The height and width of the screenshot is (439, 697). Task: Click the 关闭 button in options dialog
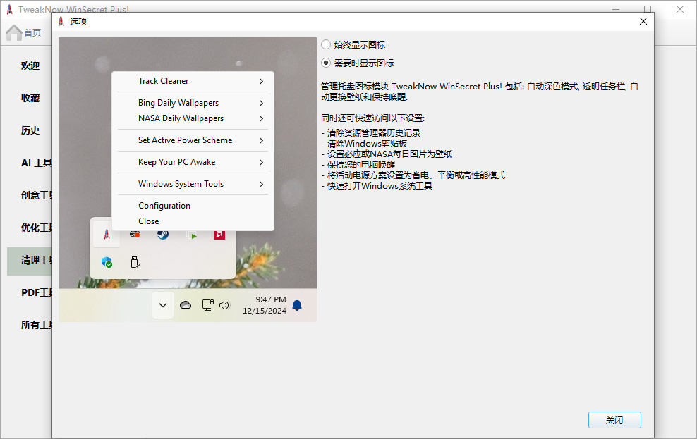point(614,420)
